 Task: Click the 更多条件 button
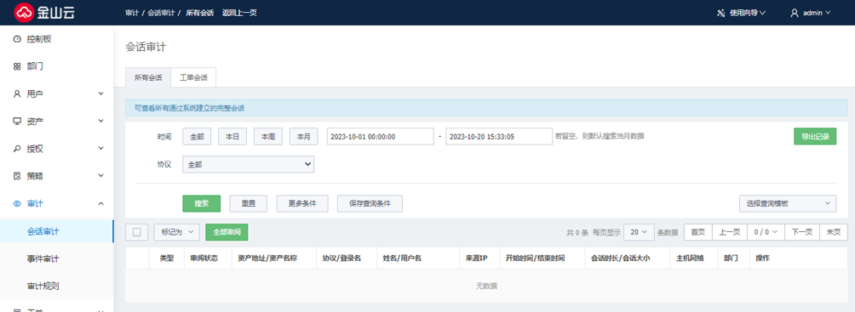point(302,204)
